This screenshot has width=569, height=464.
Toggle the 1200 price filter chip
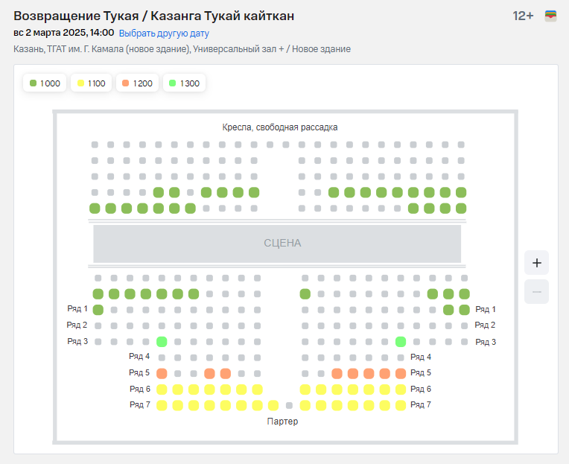pos(137,83)
